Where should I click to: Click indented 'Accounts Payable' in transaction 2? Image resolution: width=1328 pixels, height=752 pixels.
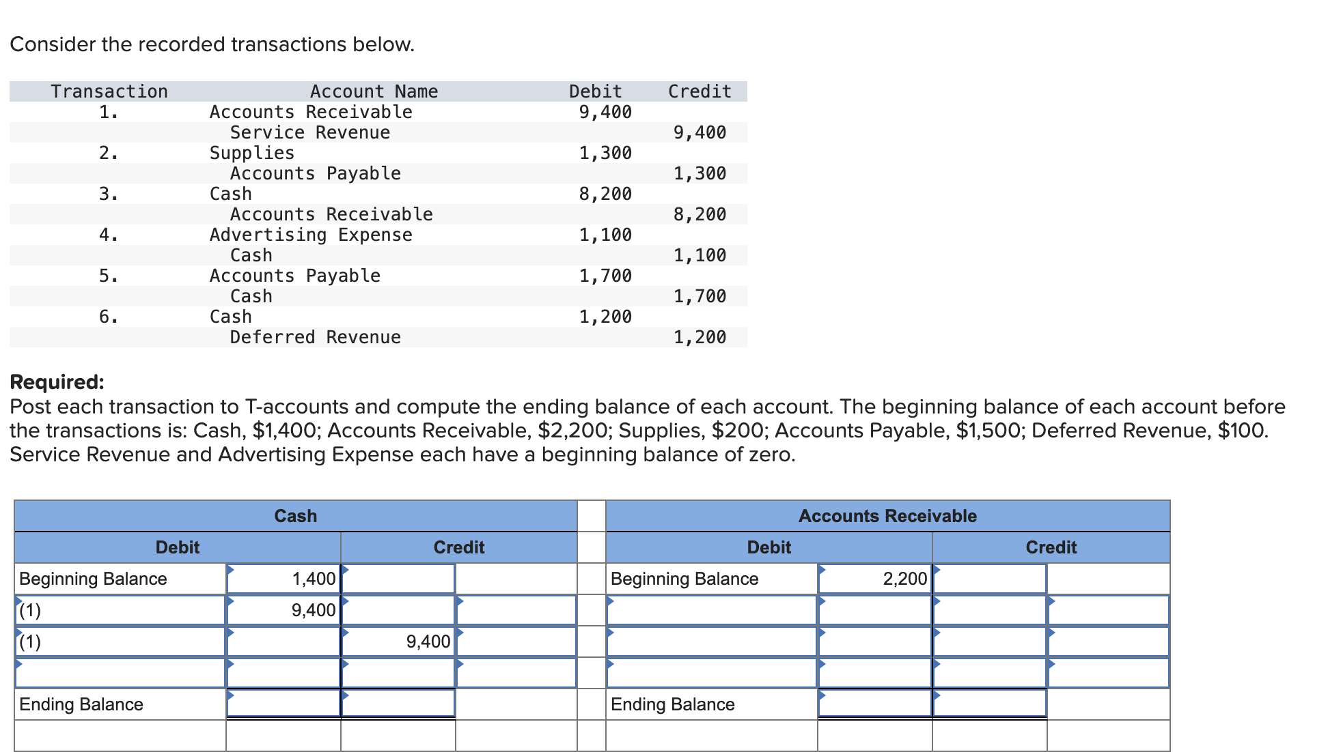(x=316, y=173)
